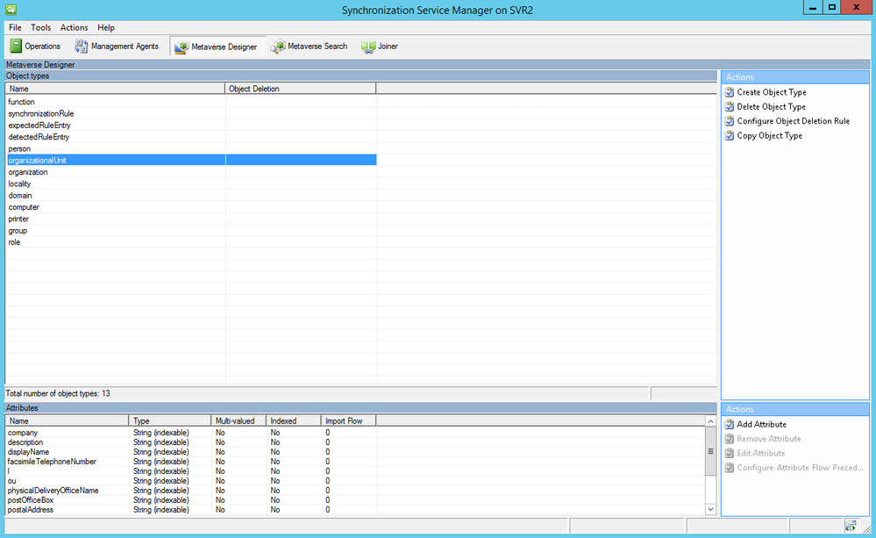
Task: Click the attributes list scrollbar thumb
Action: pyautogui.click(x=710, y=451)
